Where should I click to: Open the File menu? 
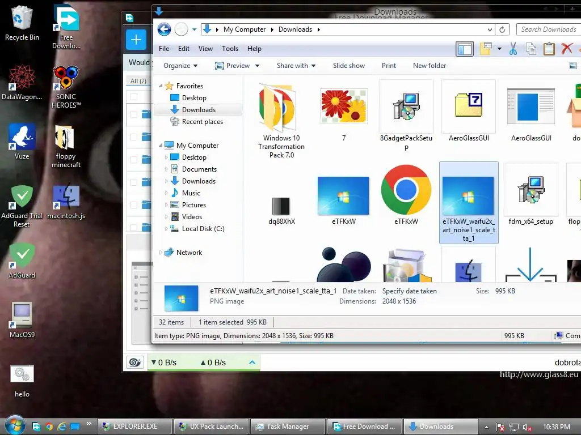pyautogui.click(x=164, y=49)
